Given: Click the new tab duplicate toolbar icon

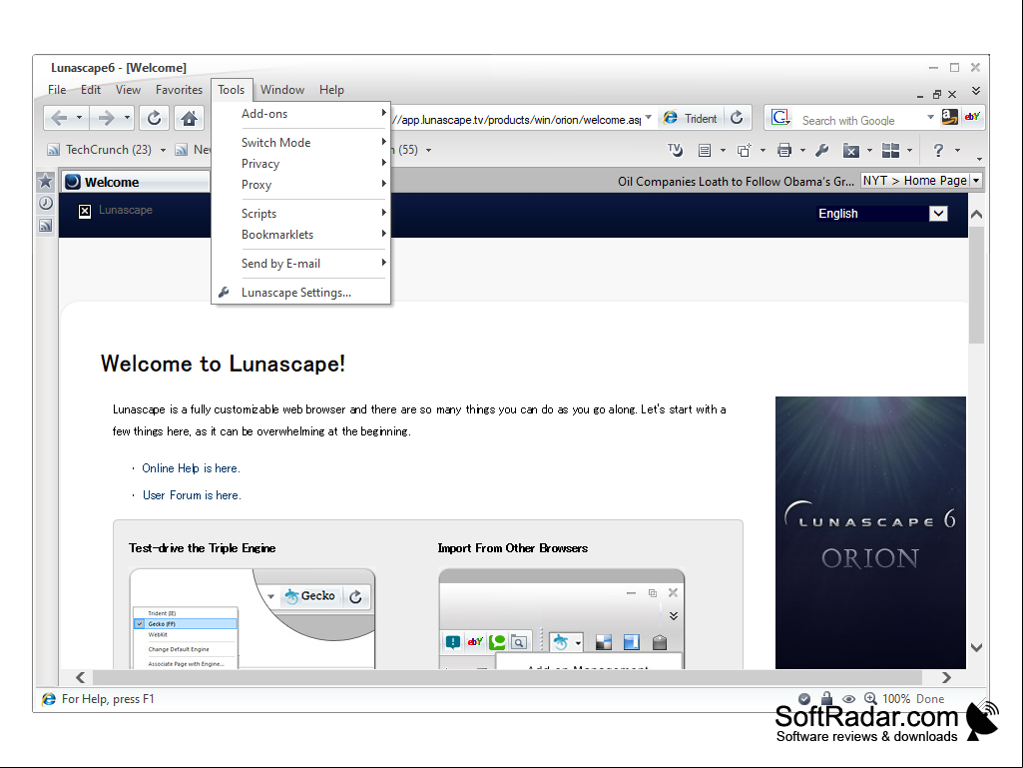Looking at the screenshot, I should click(x=745, y=151).
